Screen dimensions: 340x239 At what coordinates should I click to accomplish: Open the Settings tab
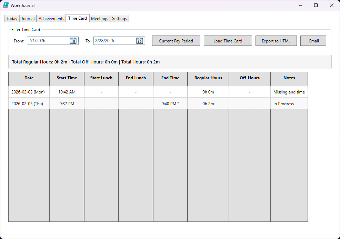click(119, 19)
